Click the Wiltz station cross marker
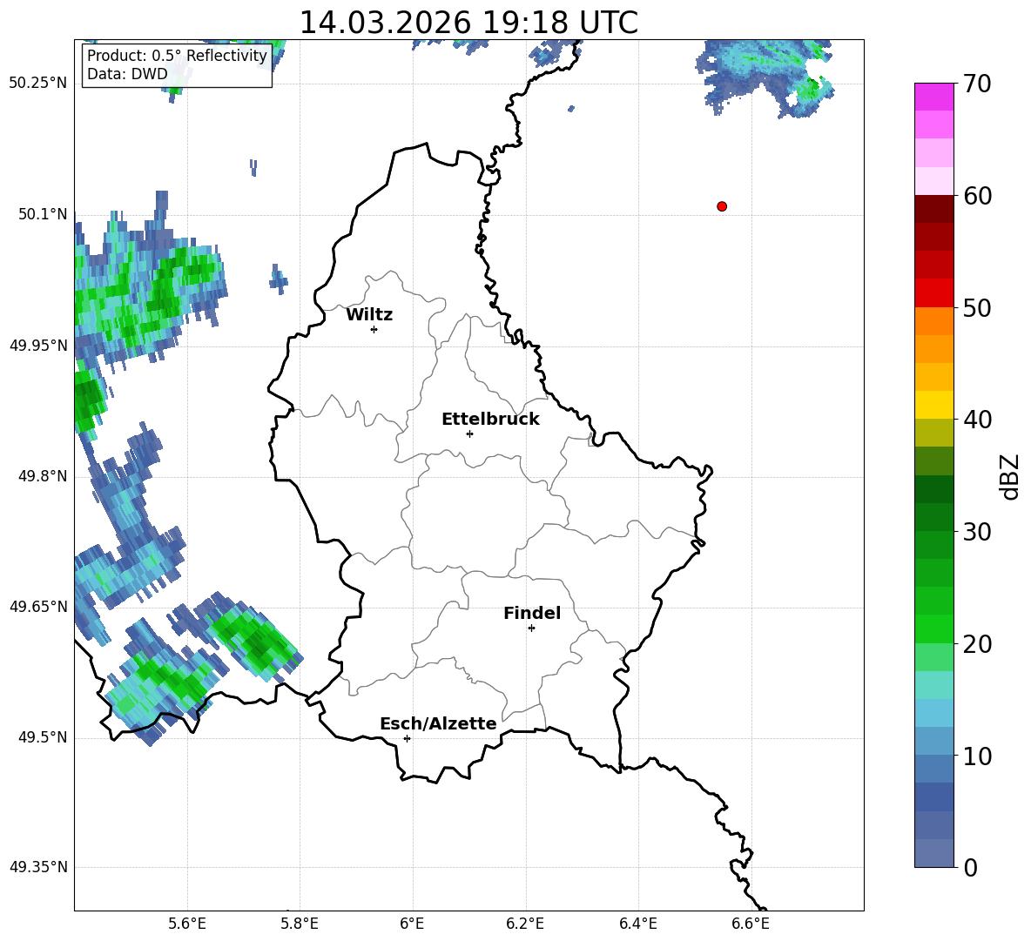The height and width of the screenshot is (941, 1031). coord(374,329)
